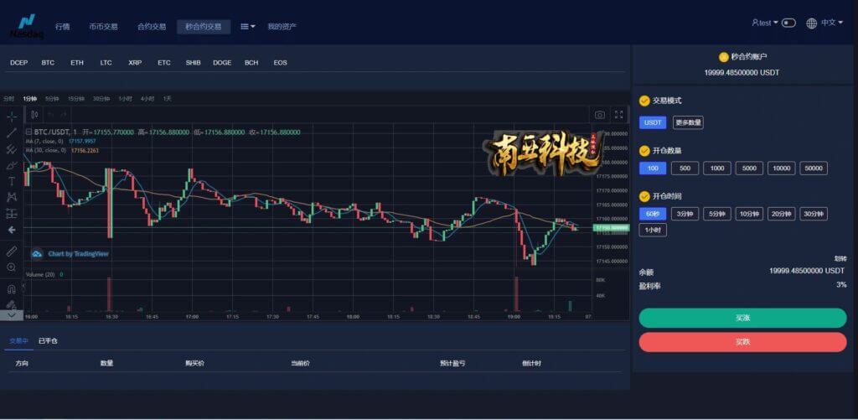The width and height of the screenshot is (858, 420).
Task: Toggle the dark mode switch
Action: (x=788, y=23)
